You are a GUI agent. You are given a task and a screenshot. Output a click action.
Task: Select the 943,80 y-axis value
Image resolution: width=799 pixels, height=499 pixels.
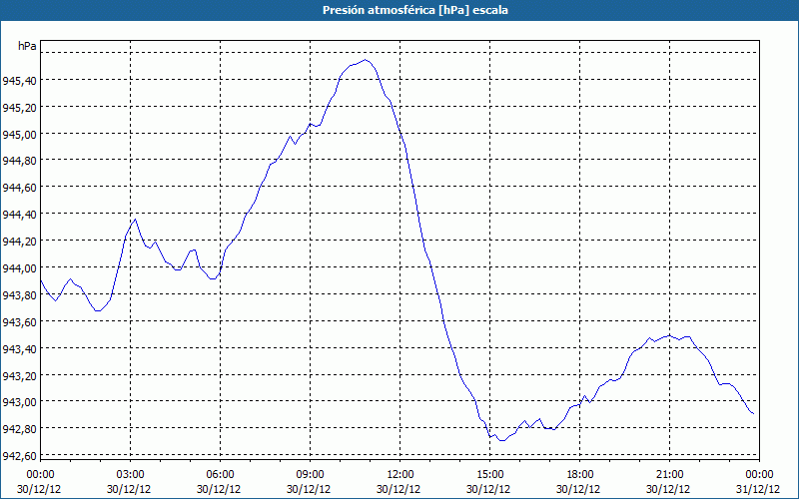pos(19,294)
